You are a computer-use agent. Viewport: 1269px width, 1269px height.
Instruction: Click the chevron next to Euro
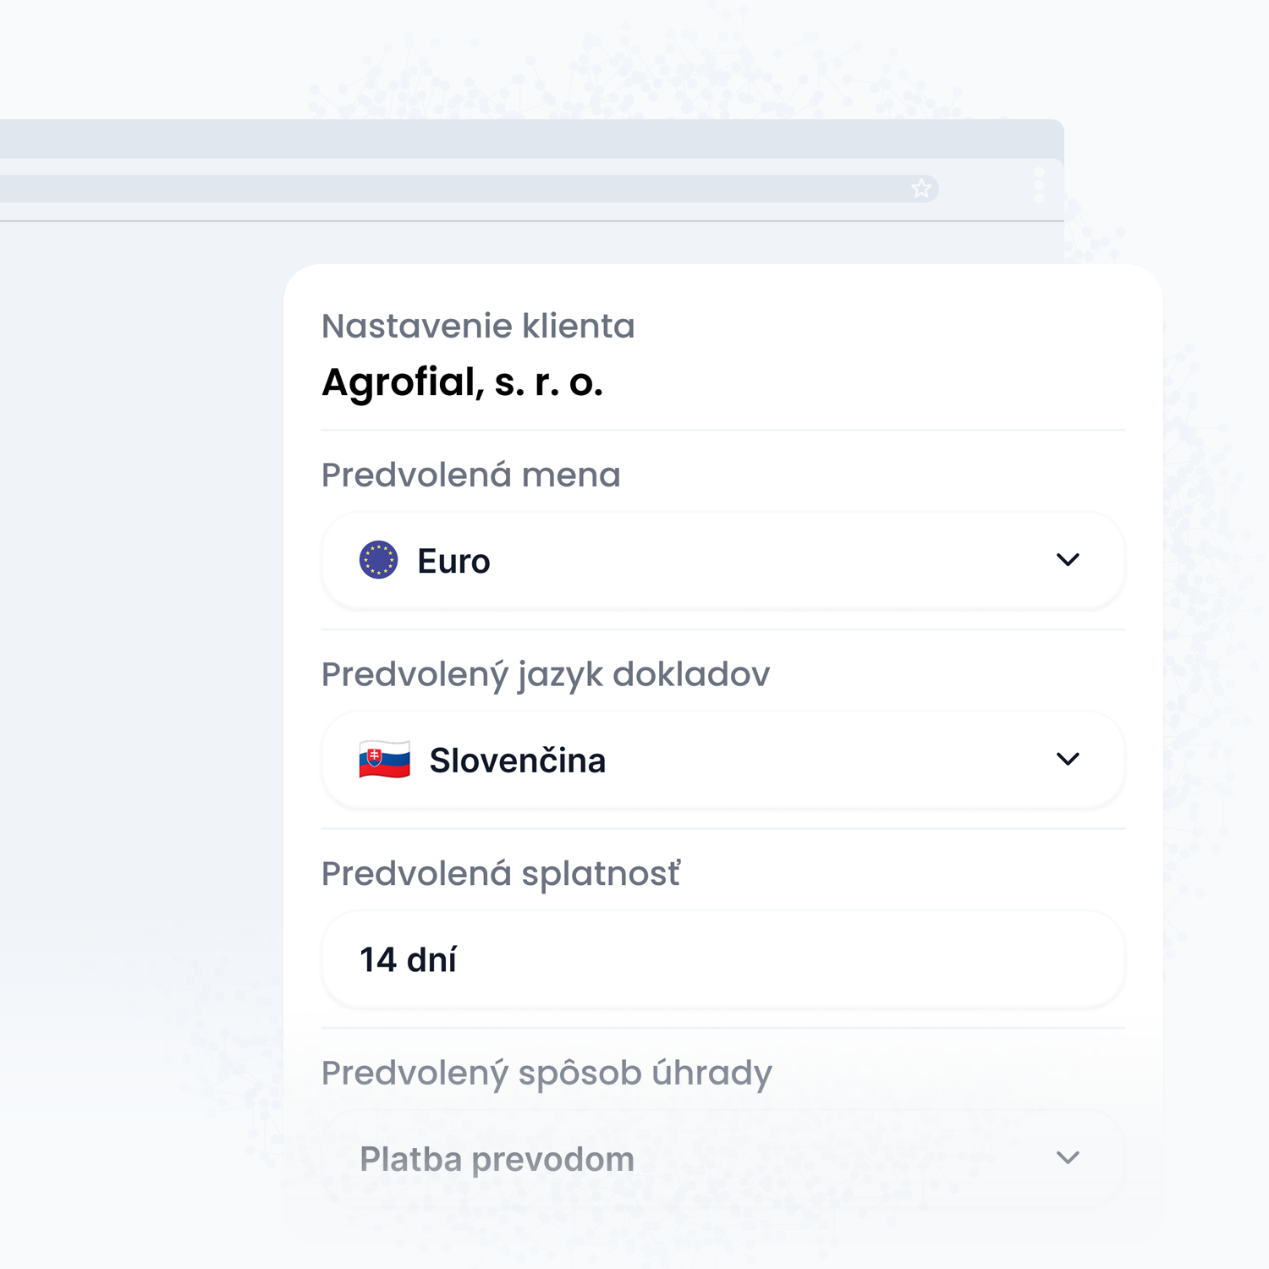pyautogui.click(x=1068, y=559)
